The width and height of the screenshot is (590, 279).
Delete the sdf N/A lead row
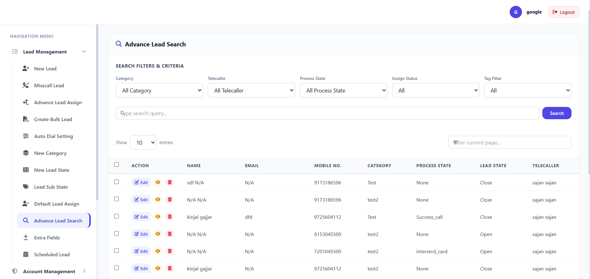point(170,182)
